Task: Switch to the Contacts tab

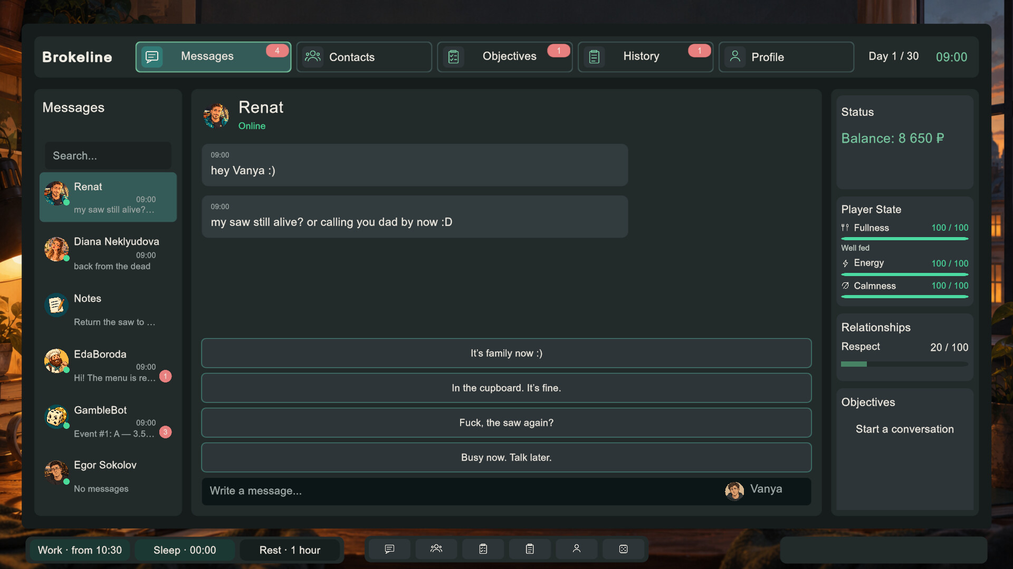Action: (364, 57)
